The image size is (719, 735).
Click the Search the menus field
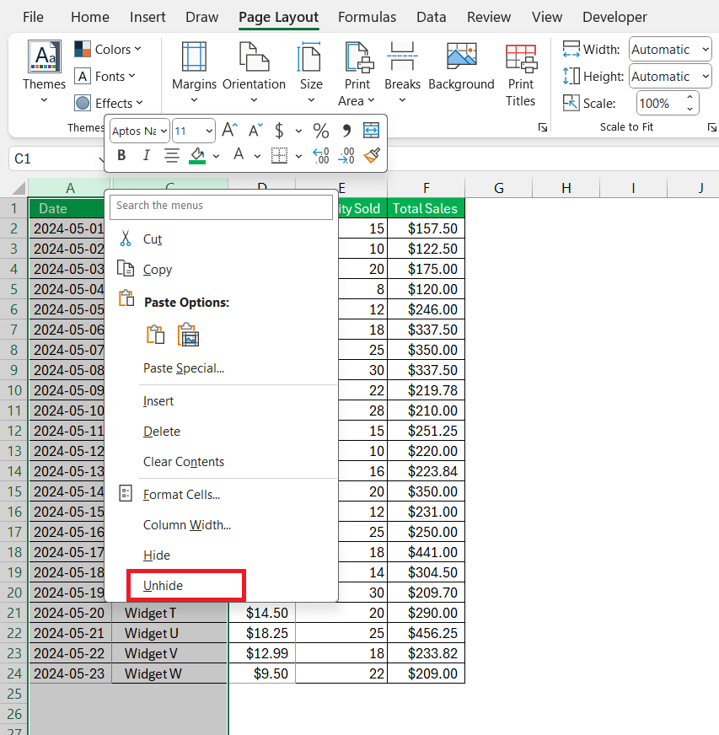pyautogui.click(x=221, y=206)
